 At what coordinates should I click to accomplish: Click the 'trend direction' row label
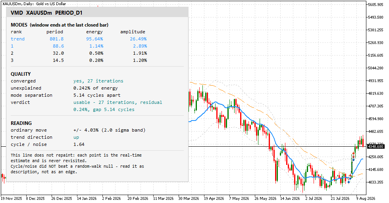(x=31, y=137)
